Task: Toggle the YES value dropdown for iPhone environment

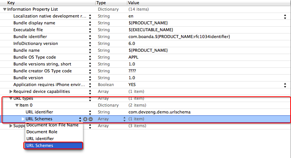Action: click(285, 85)
